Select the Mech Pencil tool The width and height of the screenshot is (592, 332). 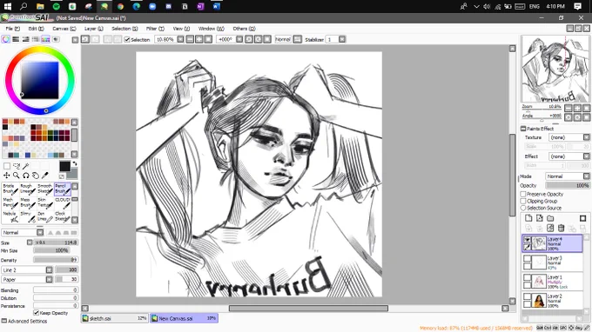pyautogui.click(x=10, y=203)
